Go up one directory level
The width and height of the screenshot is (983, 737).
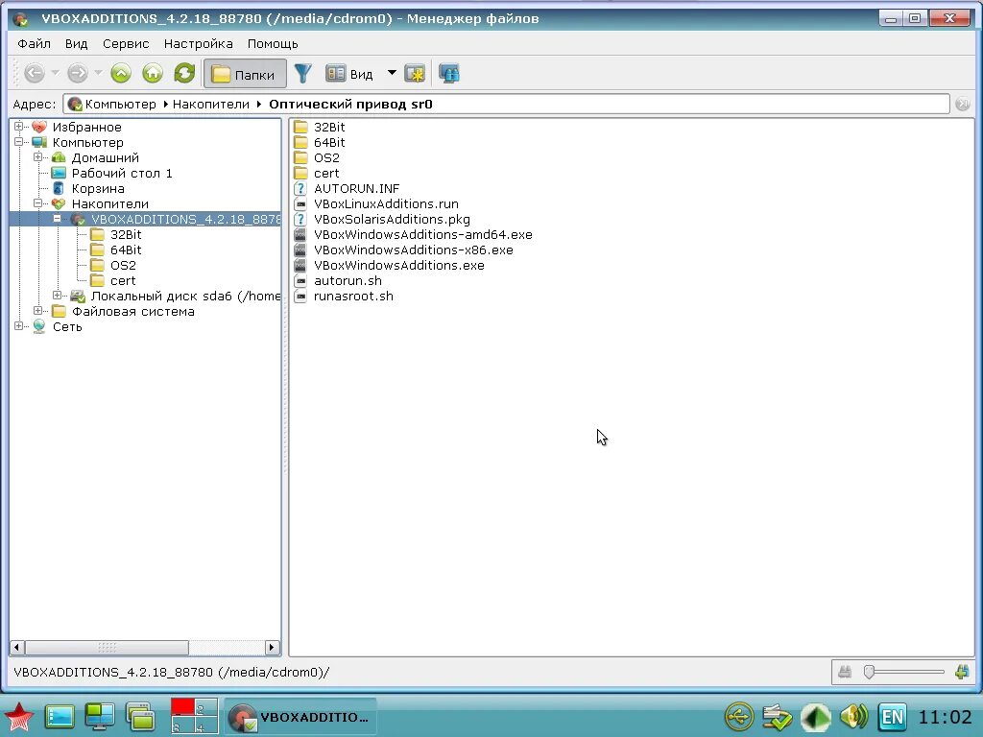coord(121,73)
